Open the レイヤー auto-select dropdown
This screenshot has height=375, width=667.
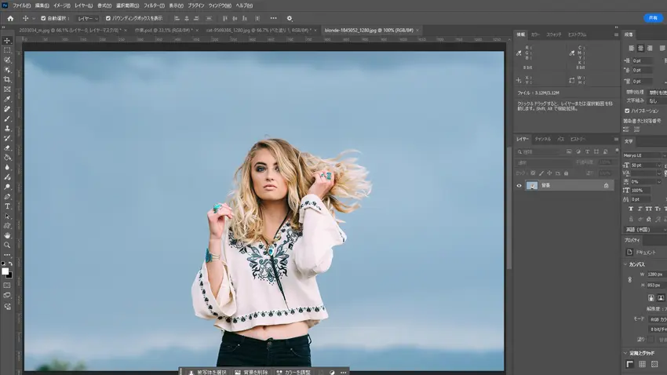(86, 18)
